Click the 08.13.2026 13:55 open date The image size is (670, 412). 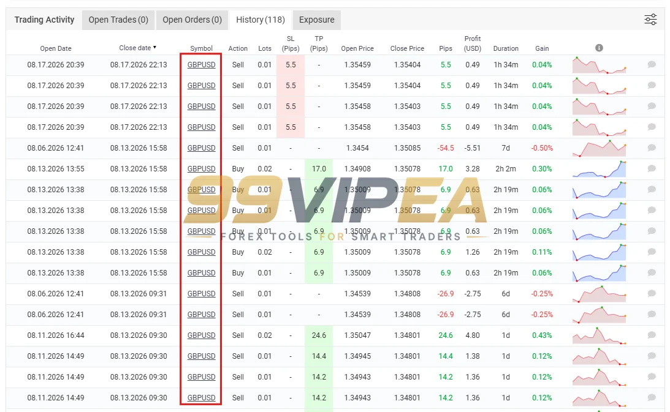56,168
